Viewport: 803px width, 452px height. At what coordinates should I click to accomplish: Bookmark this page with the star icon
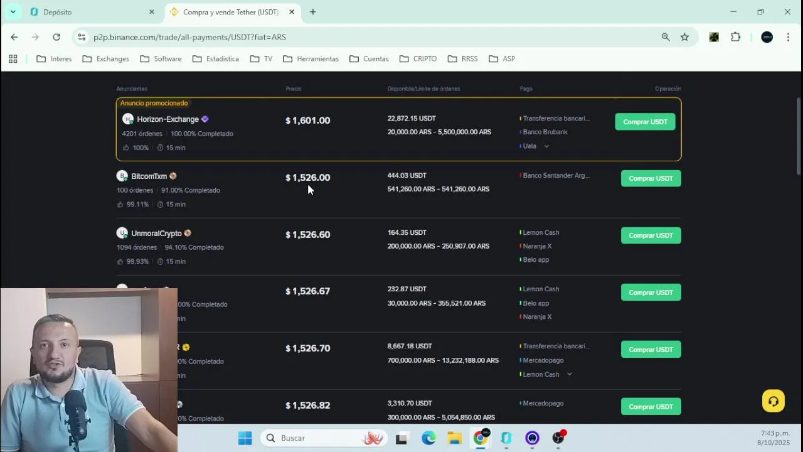coord(684,37)
